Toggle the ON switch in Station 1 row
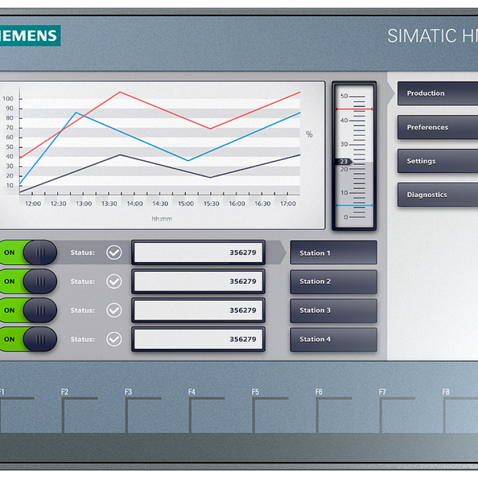478x478 pixels. click(28, 253)
